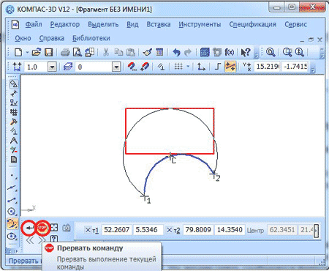Open the Справка menu
Viewport: 329px width, 271px height.
(x=52, y=38)
